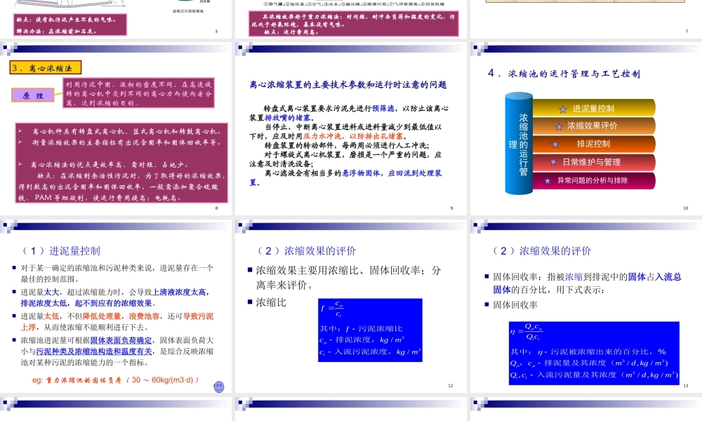Click slide number 10
Screen dimensions: 702x421
(685, 208)
